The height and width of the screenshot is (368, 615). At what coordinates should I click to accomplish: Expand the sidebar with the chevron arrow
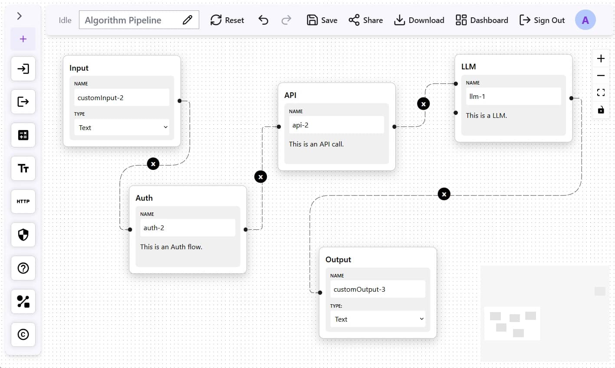[19, 16]
